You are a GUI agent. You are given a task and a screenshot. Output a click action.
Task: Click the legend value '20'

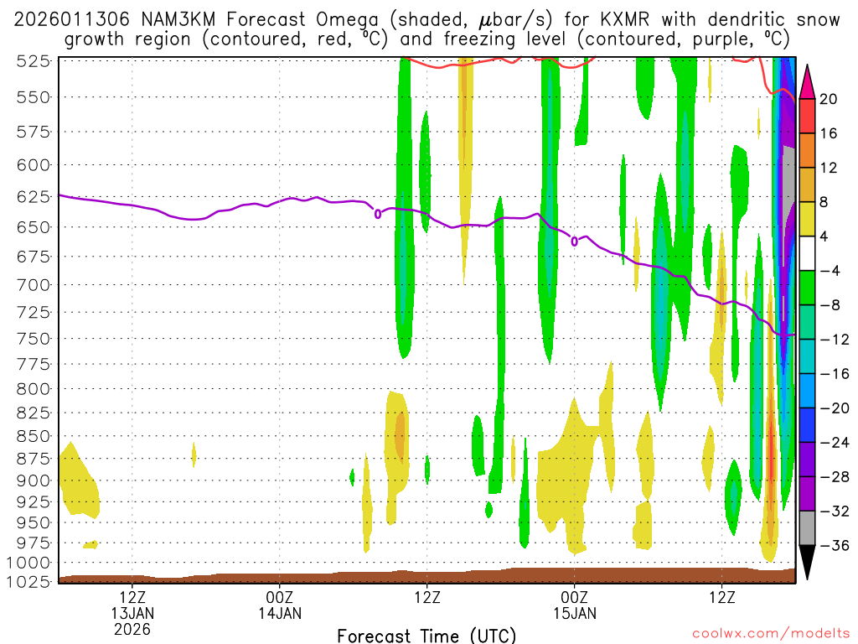(x=829, y=99)
